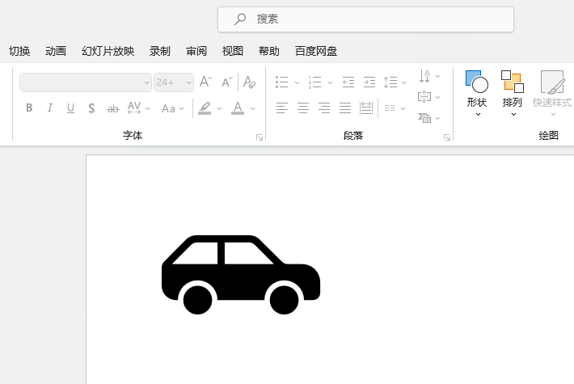Align text left
The image size is (574, 384).
(x=282, y=108)
